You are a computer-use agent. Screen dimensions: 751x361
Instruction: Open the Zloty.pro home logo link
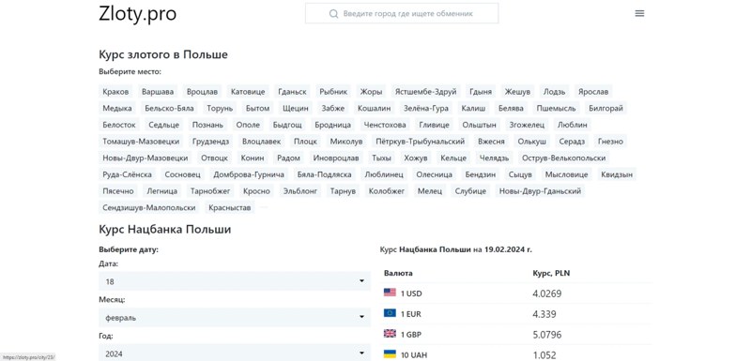pos(137,14)
